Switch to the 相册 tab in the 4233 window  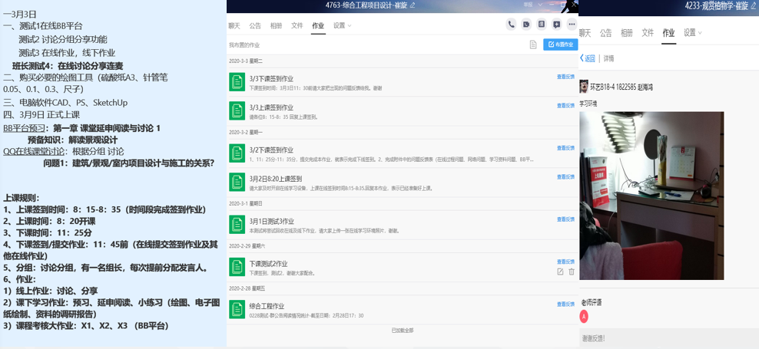[627, 33]
